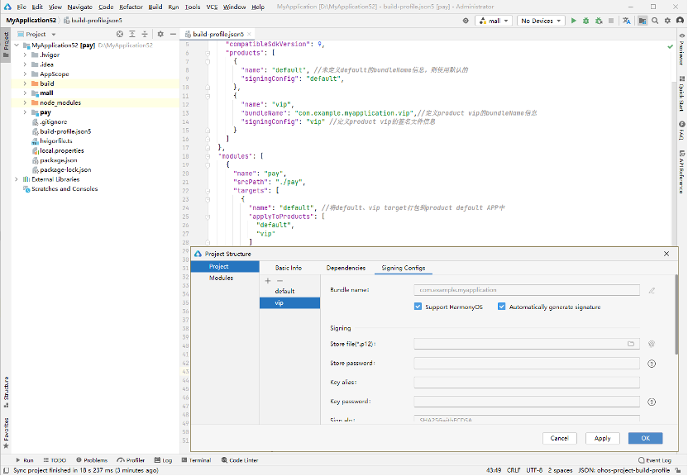Expand External Libraries node

pos(17,179)
